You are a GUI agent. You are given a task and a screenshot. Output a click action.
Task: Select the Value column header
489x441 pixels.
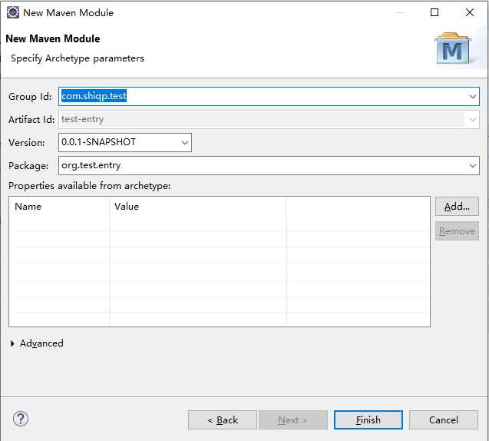(x=197, y=206)
